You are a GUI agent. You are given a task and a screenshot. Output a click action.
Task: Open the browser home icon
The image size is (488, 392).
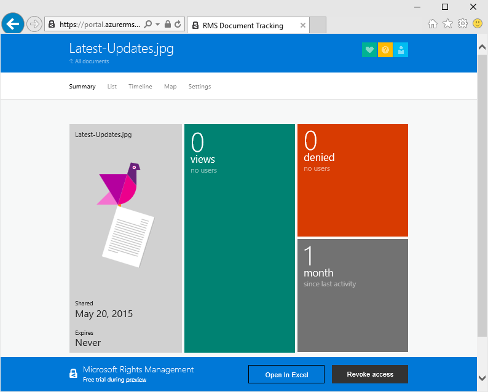click(433, 23)
